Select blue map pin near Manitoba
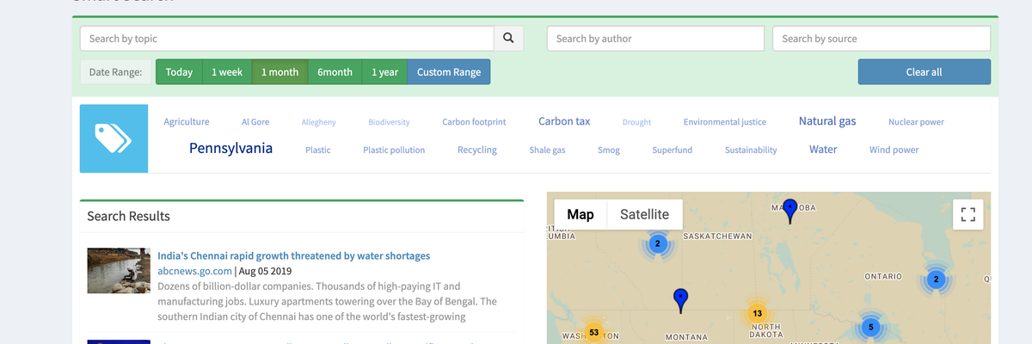Screen dimensions: 1032x344 789,211
